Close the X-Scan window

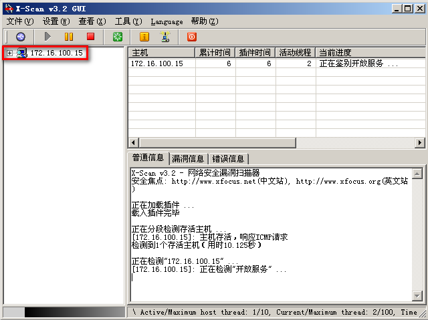tap(420, 9)
